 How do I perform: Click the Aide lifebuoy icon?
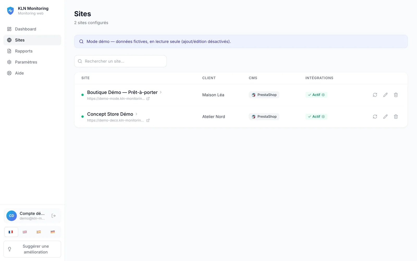point(9,73)
